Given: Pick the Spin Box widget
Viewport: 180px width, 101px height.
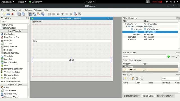Looking at the screenshot, I should tap(8, 50).
